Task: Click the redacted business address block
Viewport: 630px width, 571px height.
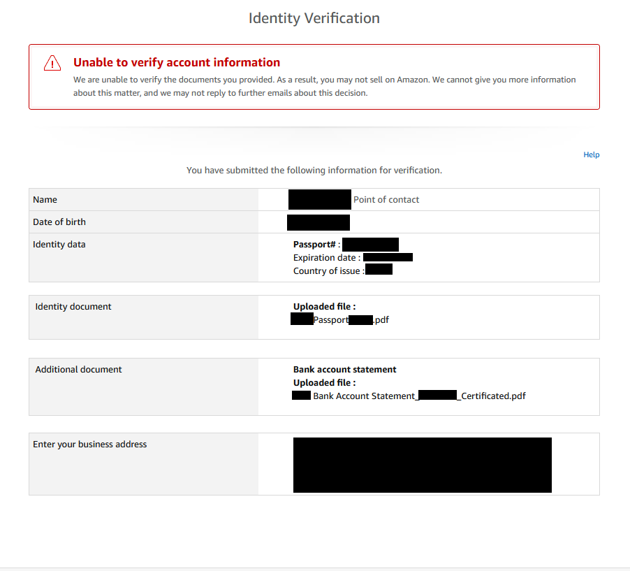Action: click(423, 465)
